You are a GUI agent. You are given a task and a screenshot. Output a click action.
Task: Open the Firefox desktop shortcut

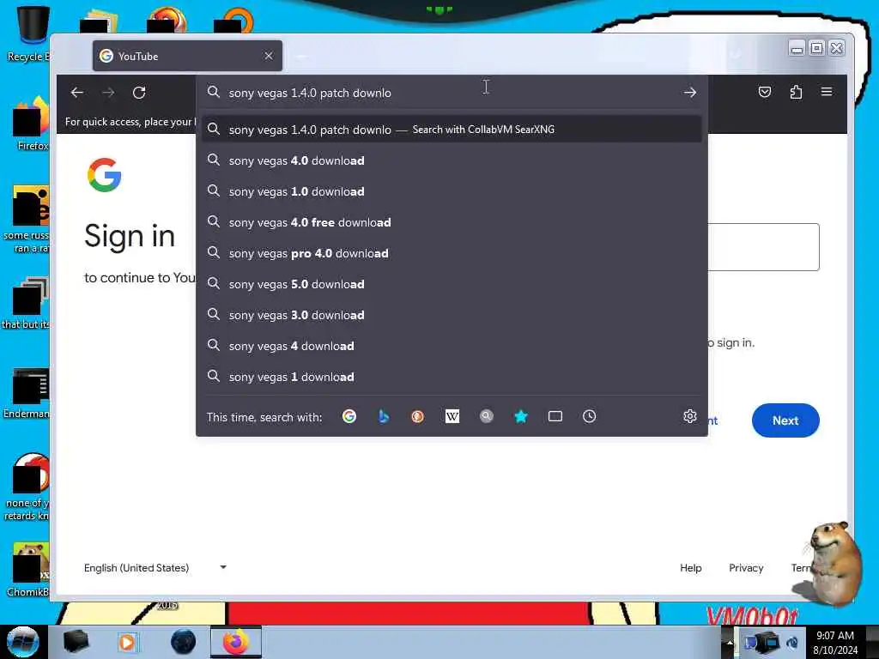(32, 124)
